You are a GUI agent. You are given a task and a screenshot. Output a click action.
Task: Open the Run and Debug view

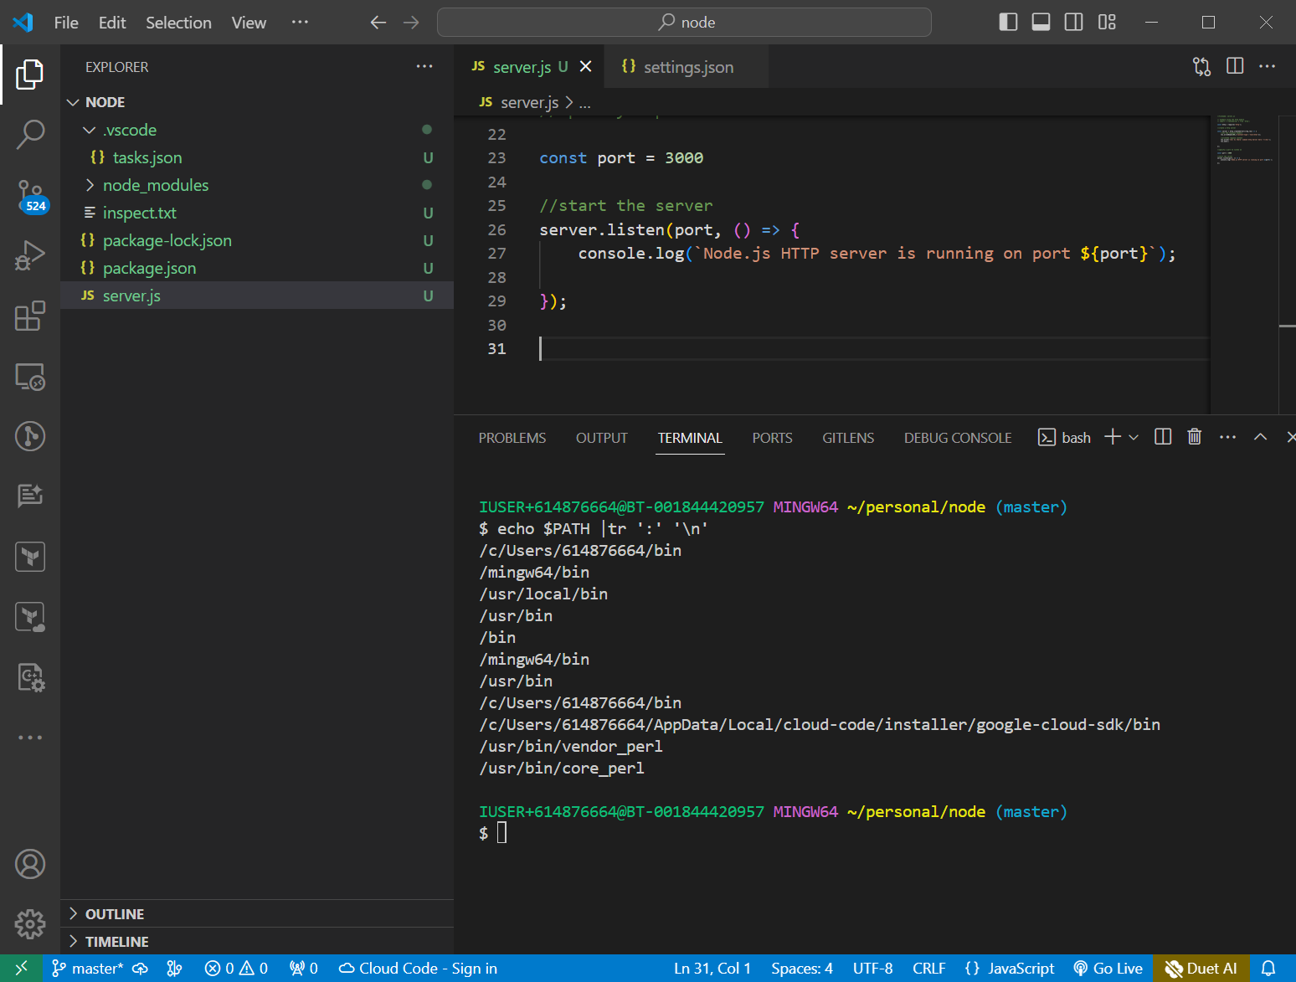30,255
